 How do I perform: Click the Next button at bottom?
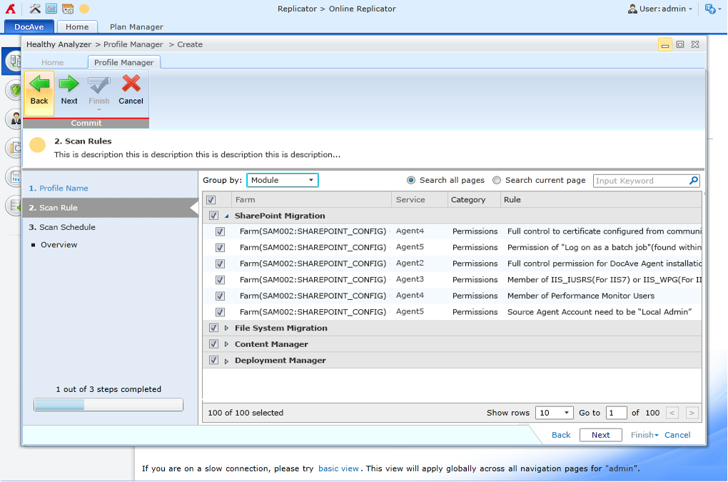tap(600, 435)
